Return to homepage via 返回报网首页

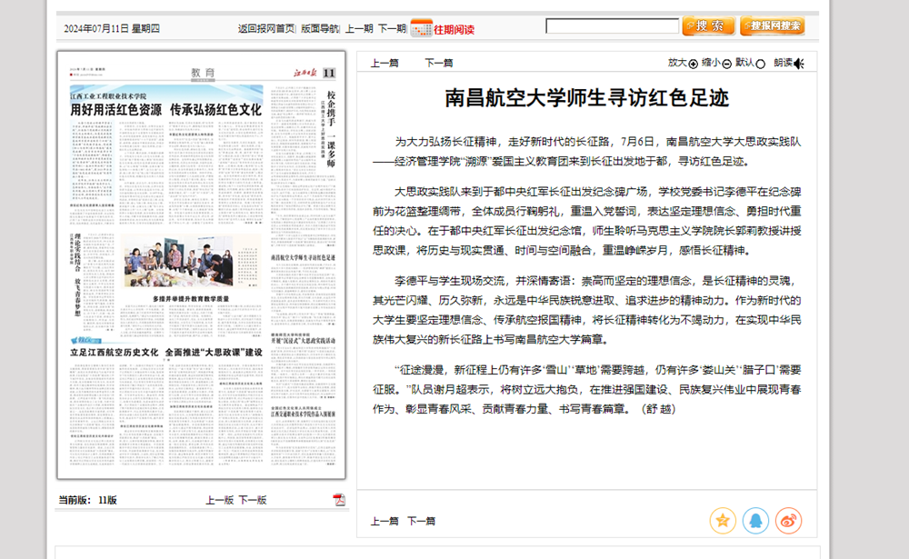[265, 26]
